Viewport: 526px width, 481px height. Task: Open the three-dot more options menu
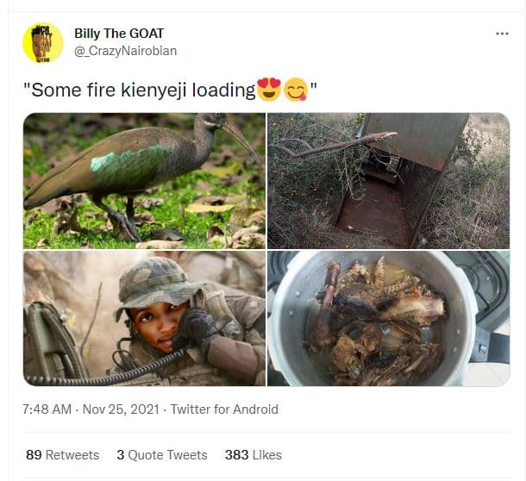(x=502, y=33)
